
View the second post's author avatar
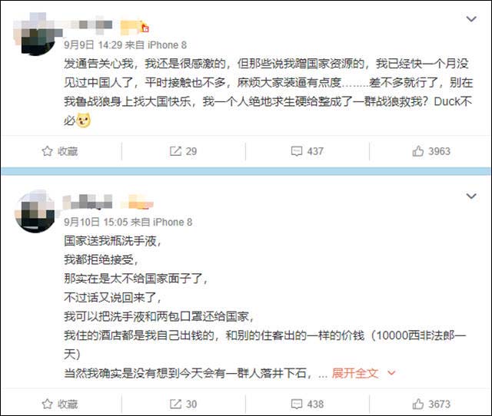tap(35, 212)
